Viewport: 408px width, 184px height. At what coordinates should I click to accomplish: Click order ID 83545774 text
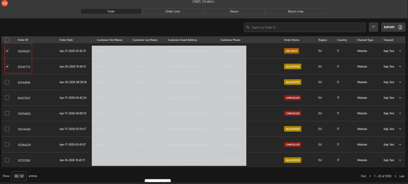(x=24, y=67)
